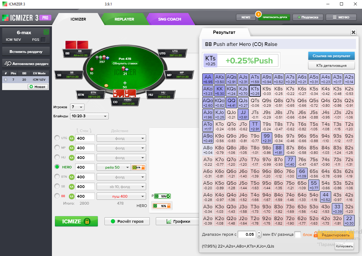Image resolution: width=362 pixels, height=256 pixels.
Task: Close the Результат panel with X
Action: (353, 32)
